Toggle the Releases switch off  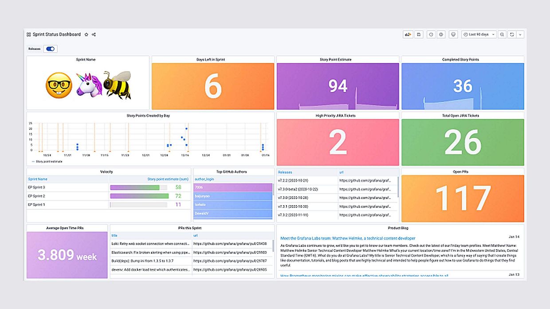50,49
